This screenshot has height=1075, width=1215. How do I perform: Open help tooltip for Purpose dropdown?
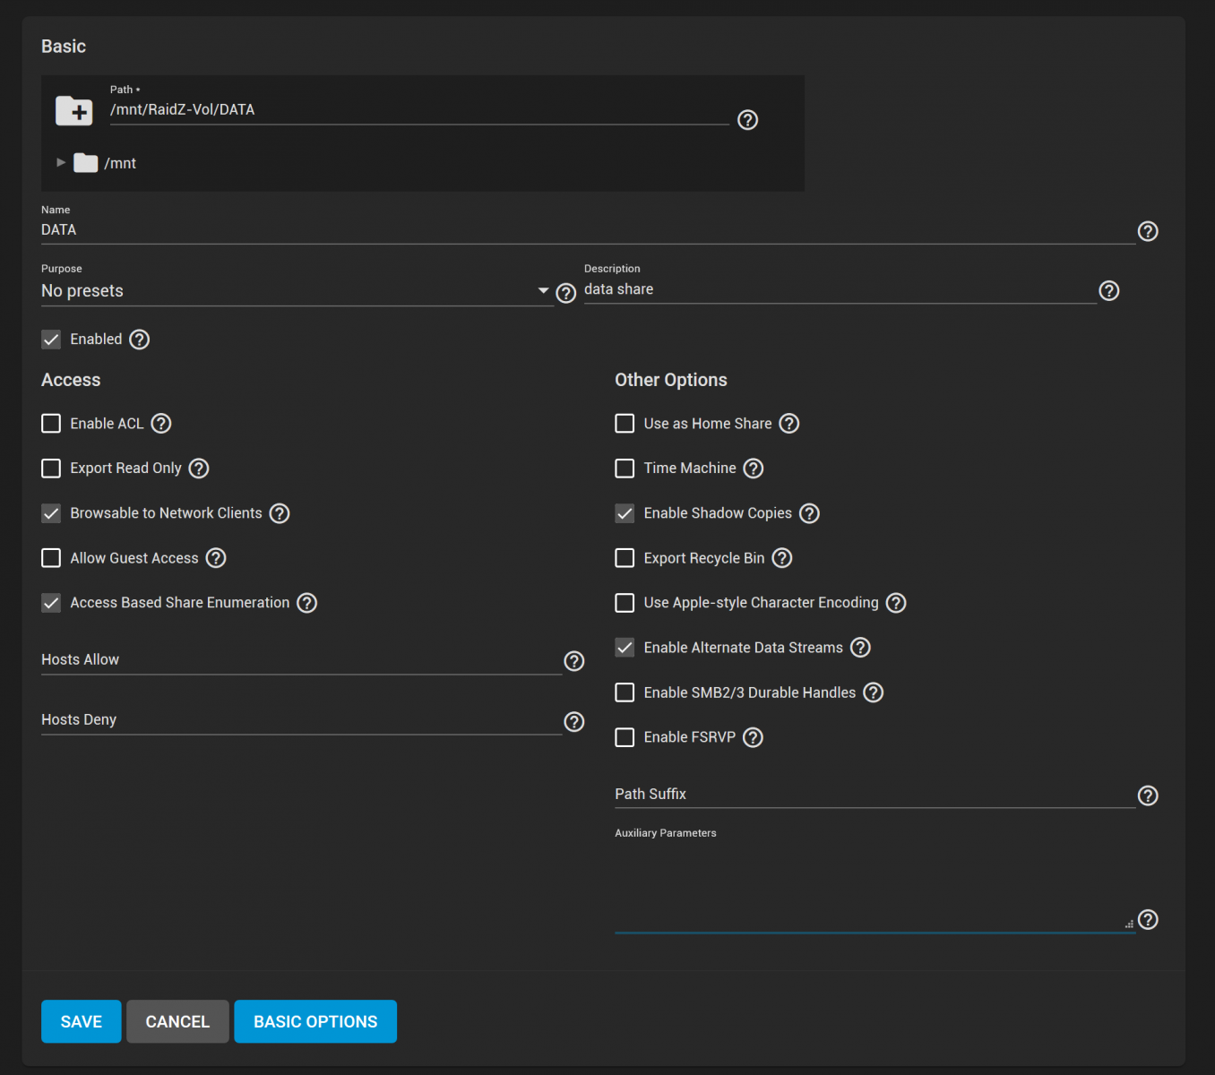click(565, 293)
